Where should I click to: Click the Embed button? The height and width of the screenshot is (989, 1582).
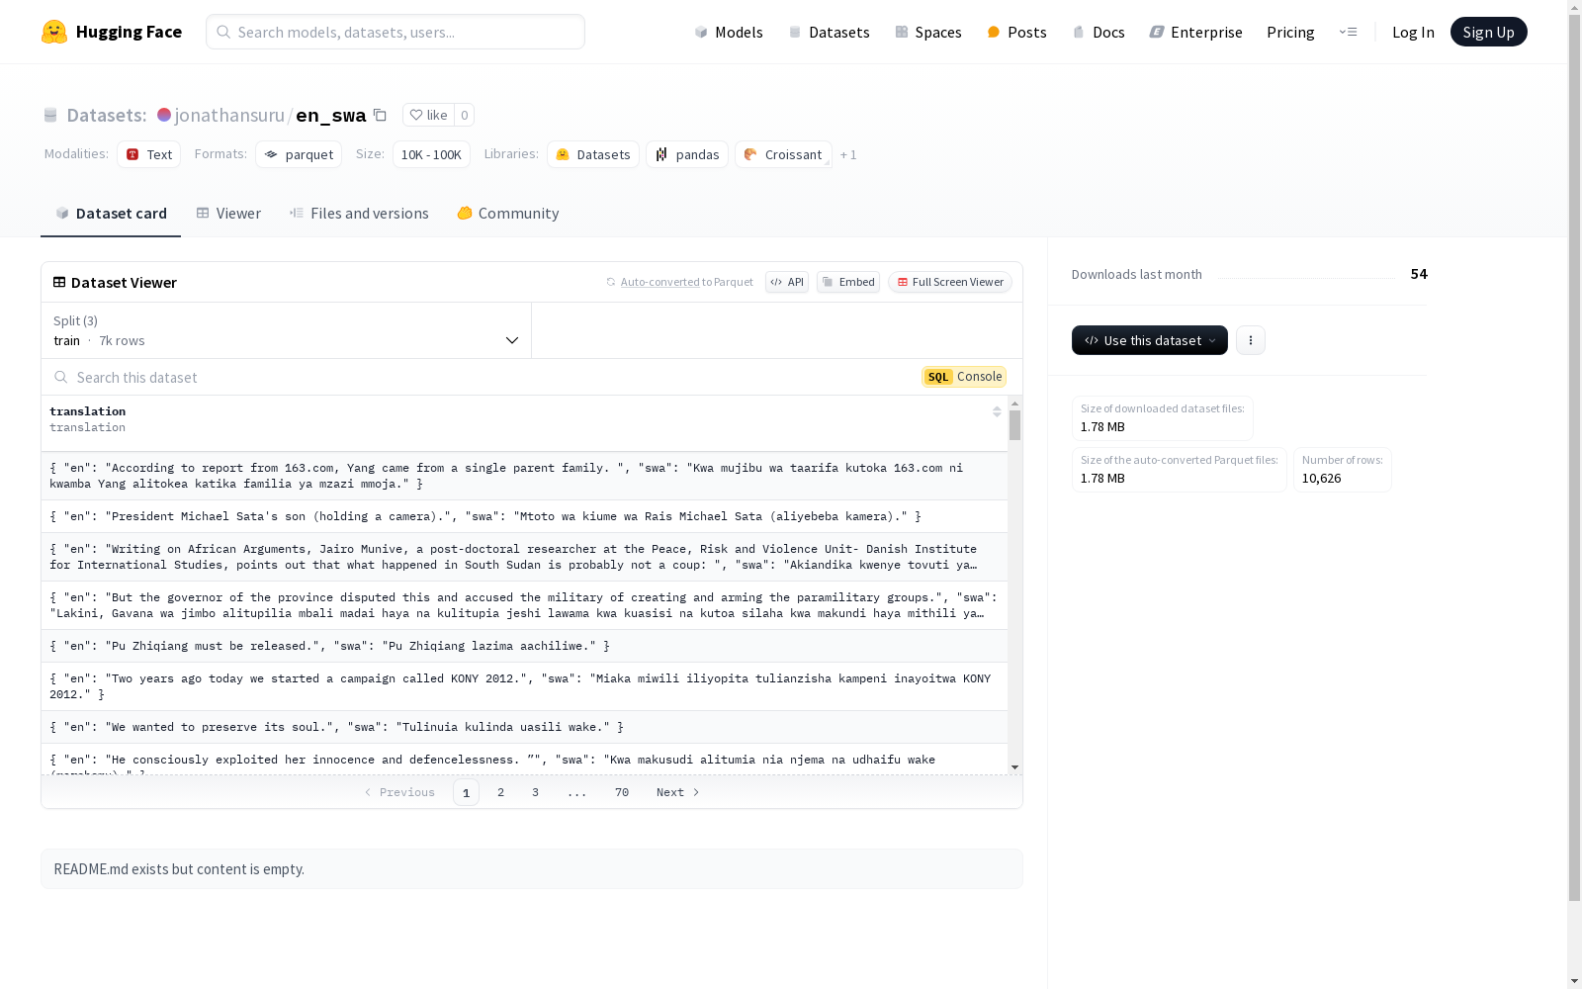coord(848,282)
